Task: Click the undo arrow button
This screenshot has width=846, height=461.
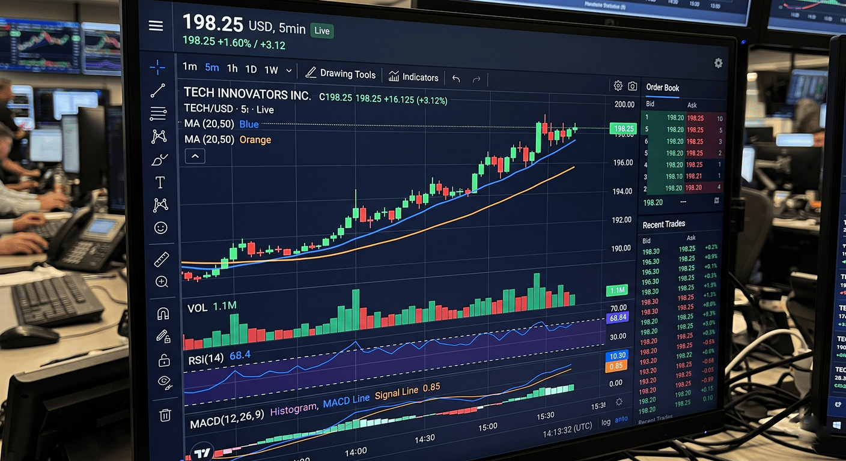Action: pyautogui.click(x=456, y=79)
